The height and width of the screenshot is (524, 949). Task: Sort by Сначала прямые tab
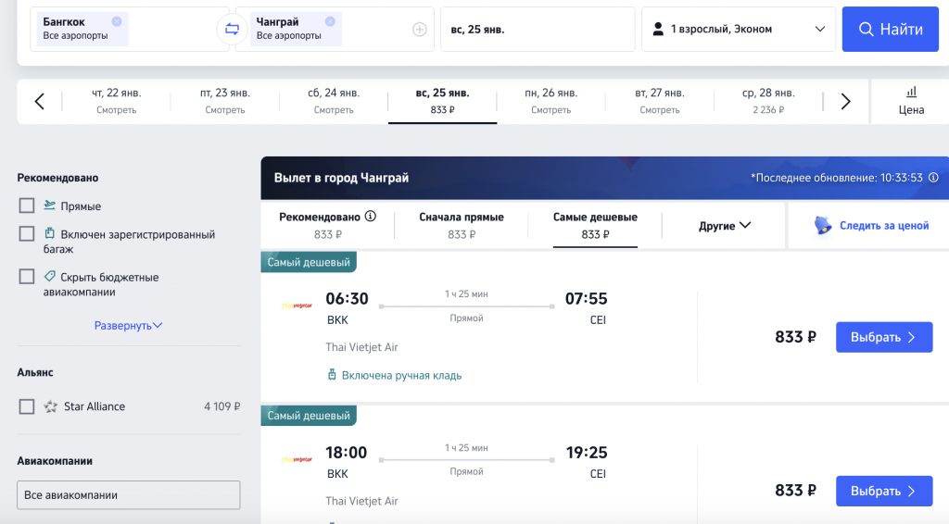462,226
